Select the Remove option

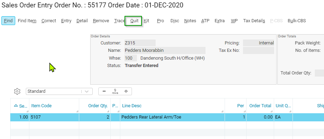click(x=101, y=20)
